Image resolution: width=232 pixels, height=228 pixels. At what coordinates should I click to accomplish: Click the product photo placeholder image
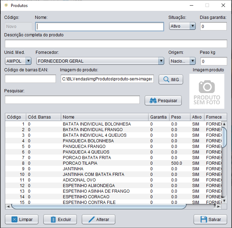(x=206, y=91)
